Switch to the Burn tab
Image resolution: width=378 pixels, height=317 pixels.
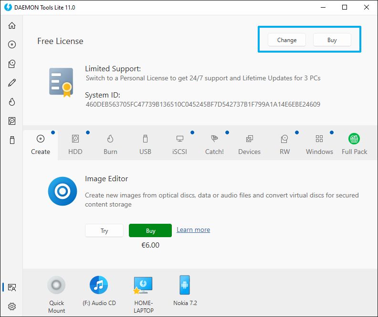[110, 145]
